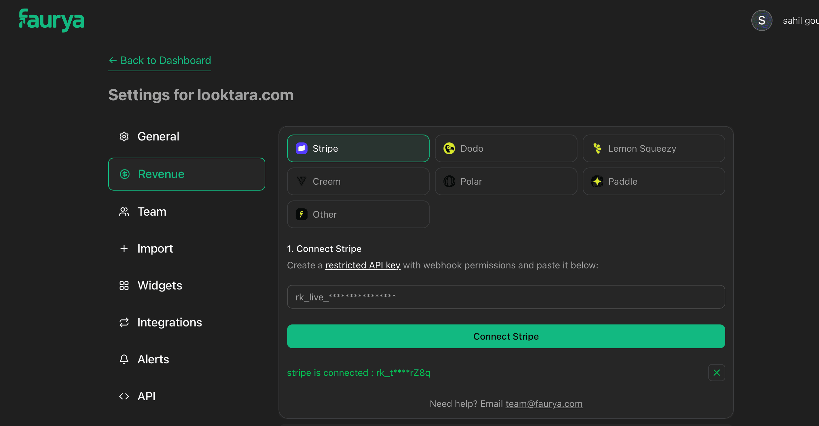
Task: Click the Stripe logo icon
Action: 302,148
